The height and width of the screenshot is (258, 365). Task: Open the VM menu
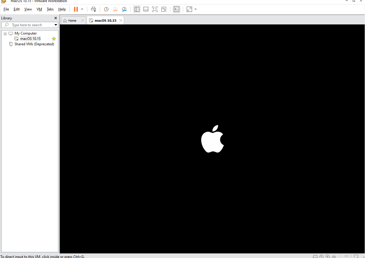(x=39, y=9)
